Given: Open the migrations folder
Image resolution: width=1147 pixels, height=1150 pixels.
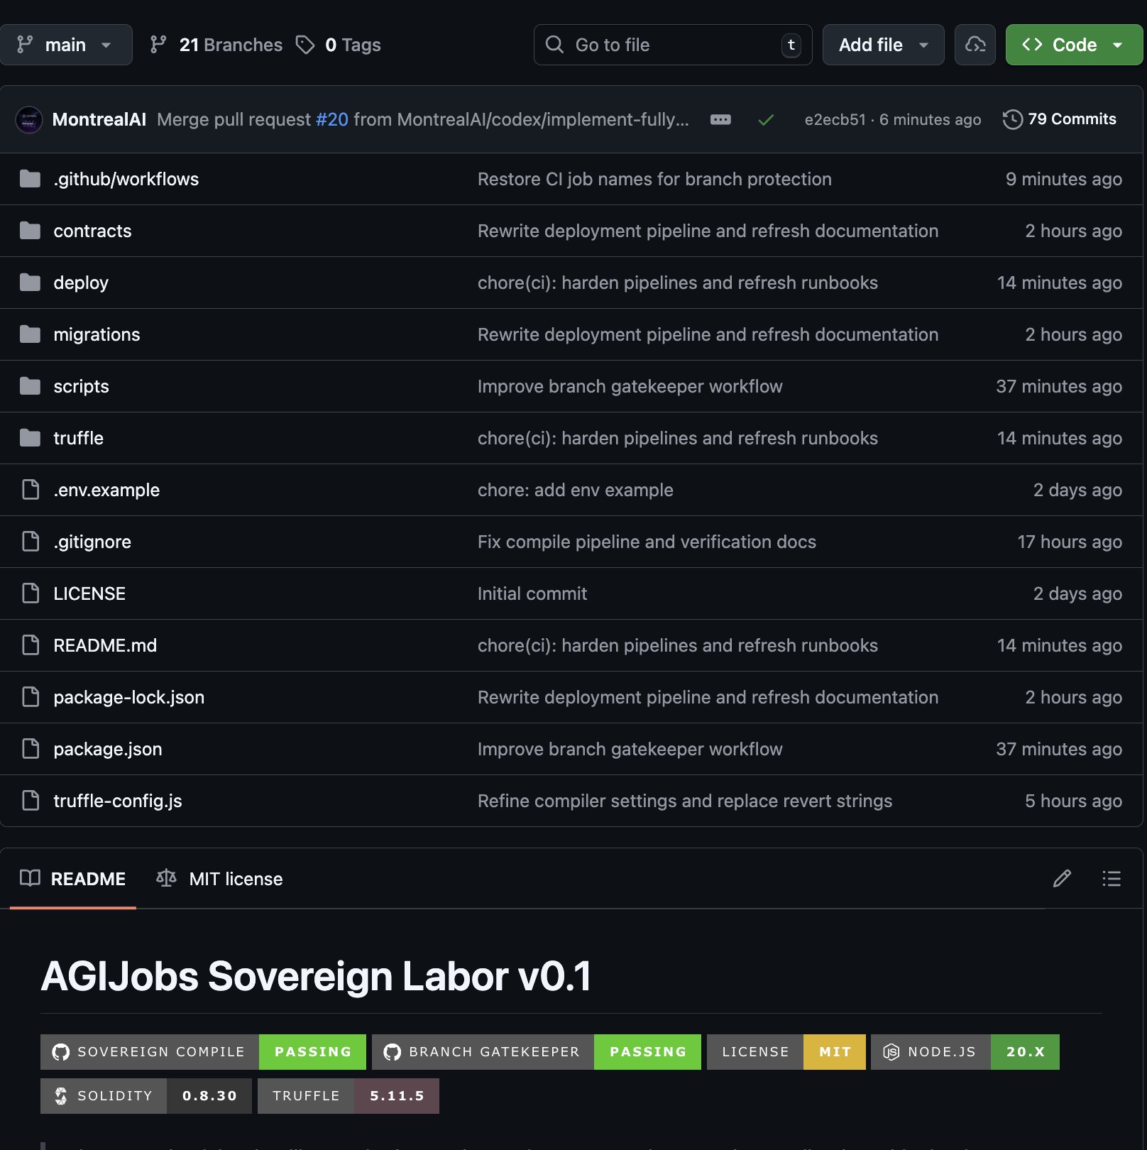Looking at the screenshot, I should click(x=97, y=334).
